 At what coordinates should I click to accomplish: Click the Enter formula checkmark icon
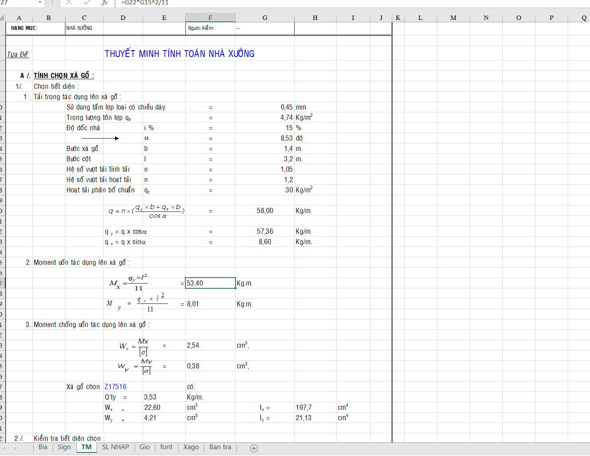[x=87, y=3]
